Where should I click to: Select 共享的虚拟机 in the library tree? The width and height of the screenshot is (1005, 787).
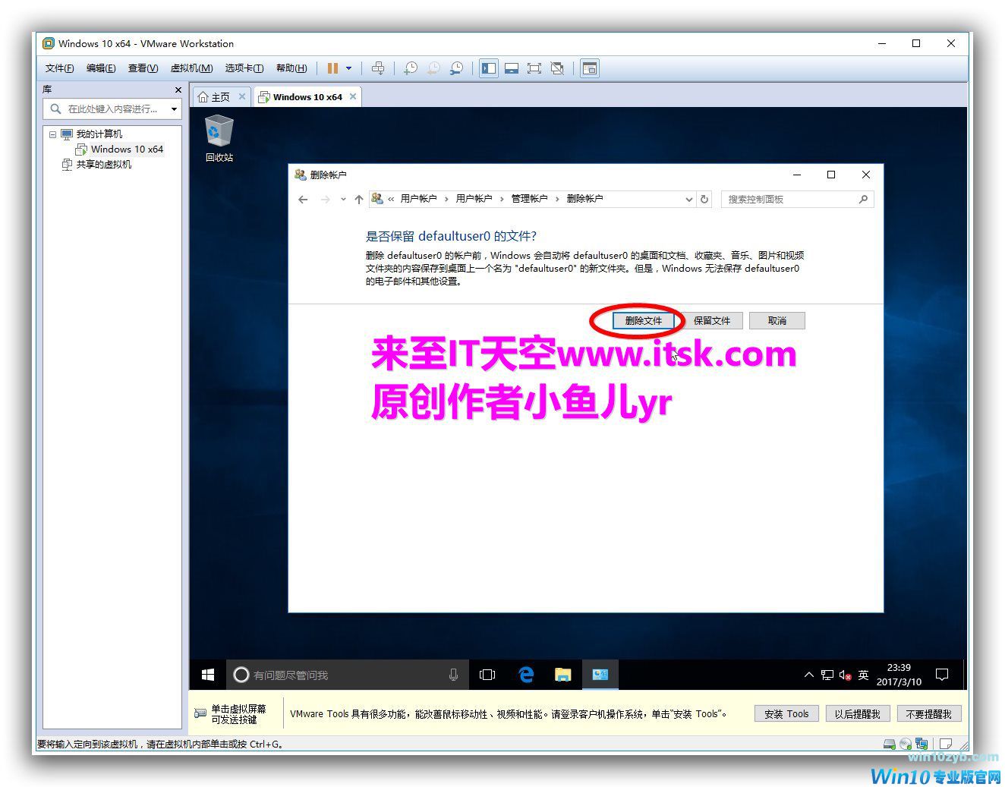pyautogui.click(x=103, y=165)
